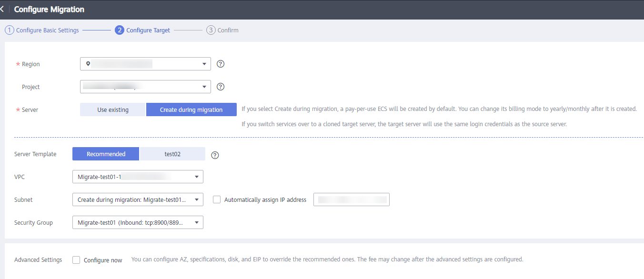644x279 pixels.
Task: Enable Automatically assign IP address checkbox
Action: pos(217,200)
